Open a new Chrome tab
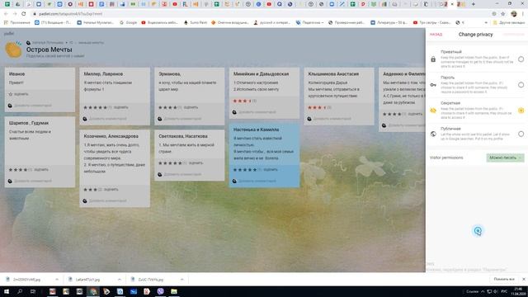The width and height of the screenshot is (528, 297). pyautogui.click(x=474, y=4)
